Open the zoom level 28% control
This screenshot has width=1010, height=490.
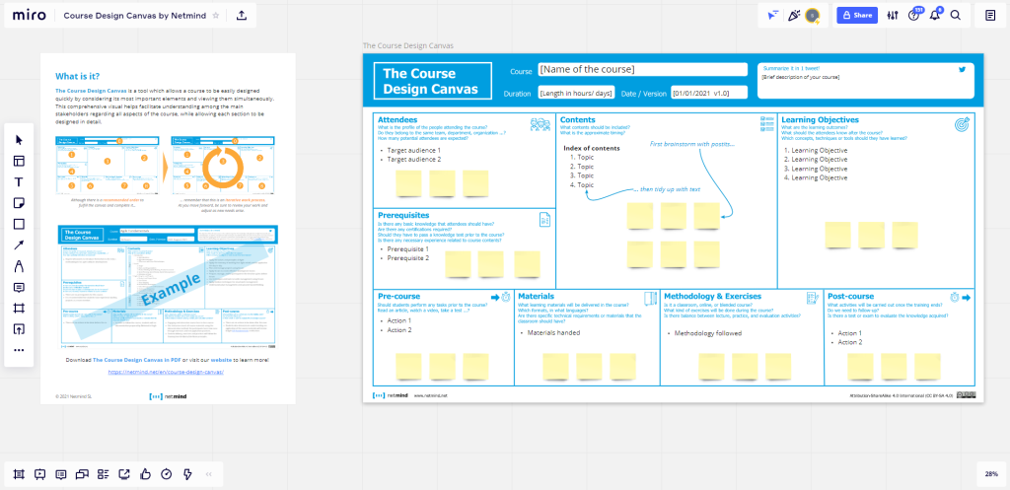[x=989, y=473]
